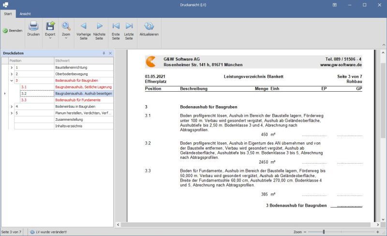
Task: Close the Druckdaten panel
Action: click(x=110, y=53)
